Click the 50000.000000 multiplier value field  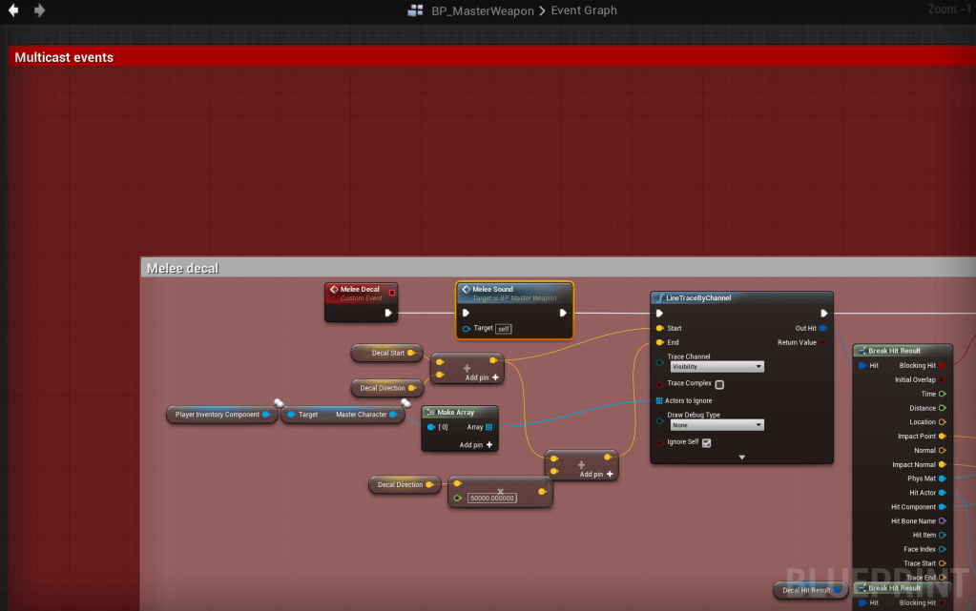point(491,498)
